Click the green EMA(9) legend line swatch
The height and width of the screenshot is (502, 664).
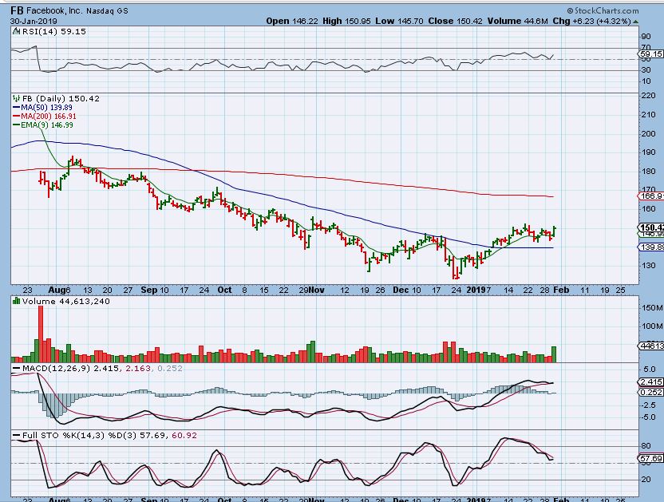click(16, 125)
